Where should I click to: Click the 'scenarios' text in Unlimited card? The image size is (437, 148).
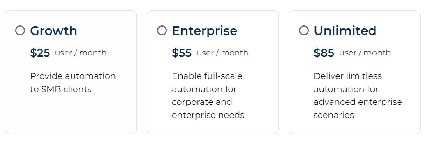point(334,115)
